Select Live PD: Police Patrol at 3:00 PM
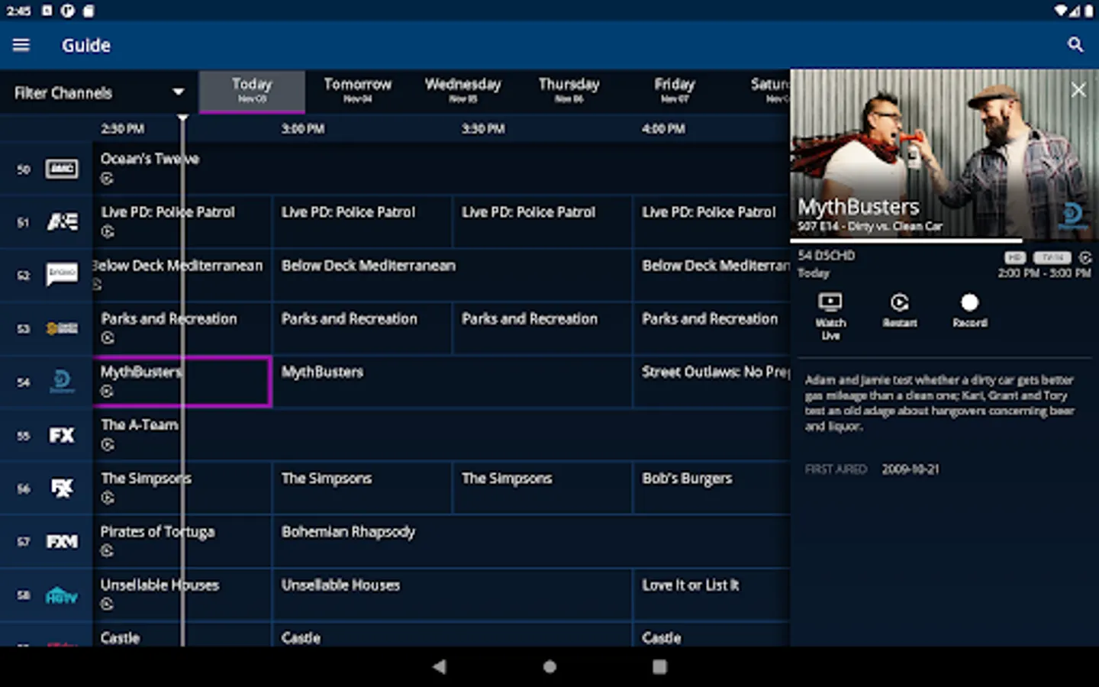This screenshot has height=687, width=1099. pos(362,222)
